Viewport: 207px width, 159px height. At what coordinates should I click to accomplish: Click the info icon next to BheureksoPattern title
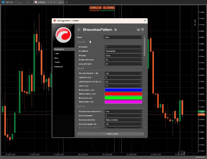pos(116,30)
